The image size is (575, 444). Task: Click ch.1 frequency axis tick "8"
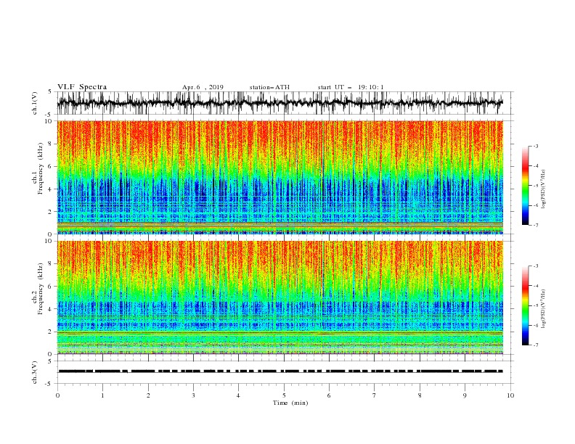(50, 144)
